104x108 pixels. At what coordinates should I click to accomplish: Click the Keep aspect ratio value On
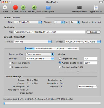(27, 90)
